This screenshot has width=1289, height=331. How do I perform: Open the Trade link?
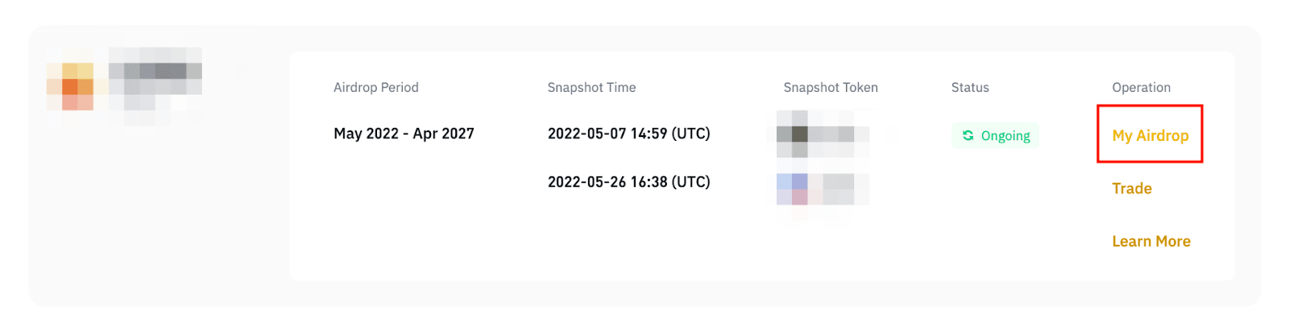1131,188
